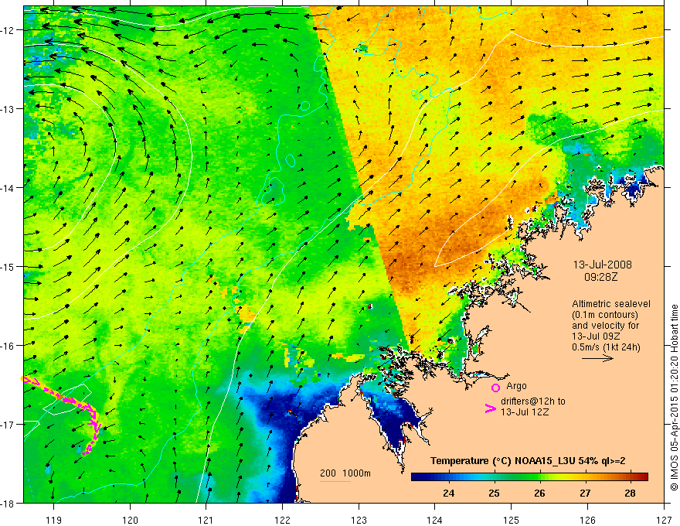This screenshot has height=526, width=680.
Task: Click the '13-Jul 12Z' legend text
Action: click(x=525, y=412)
